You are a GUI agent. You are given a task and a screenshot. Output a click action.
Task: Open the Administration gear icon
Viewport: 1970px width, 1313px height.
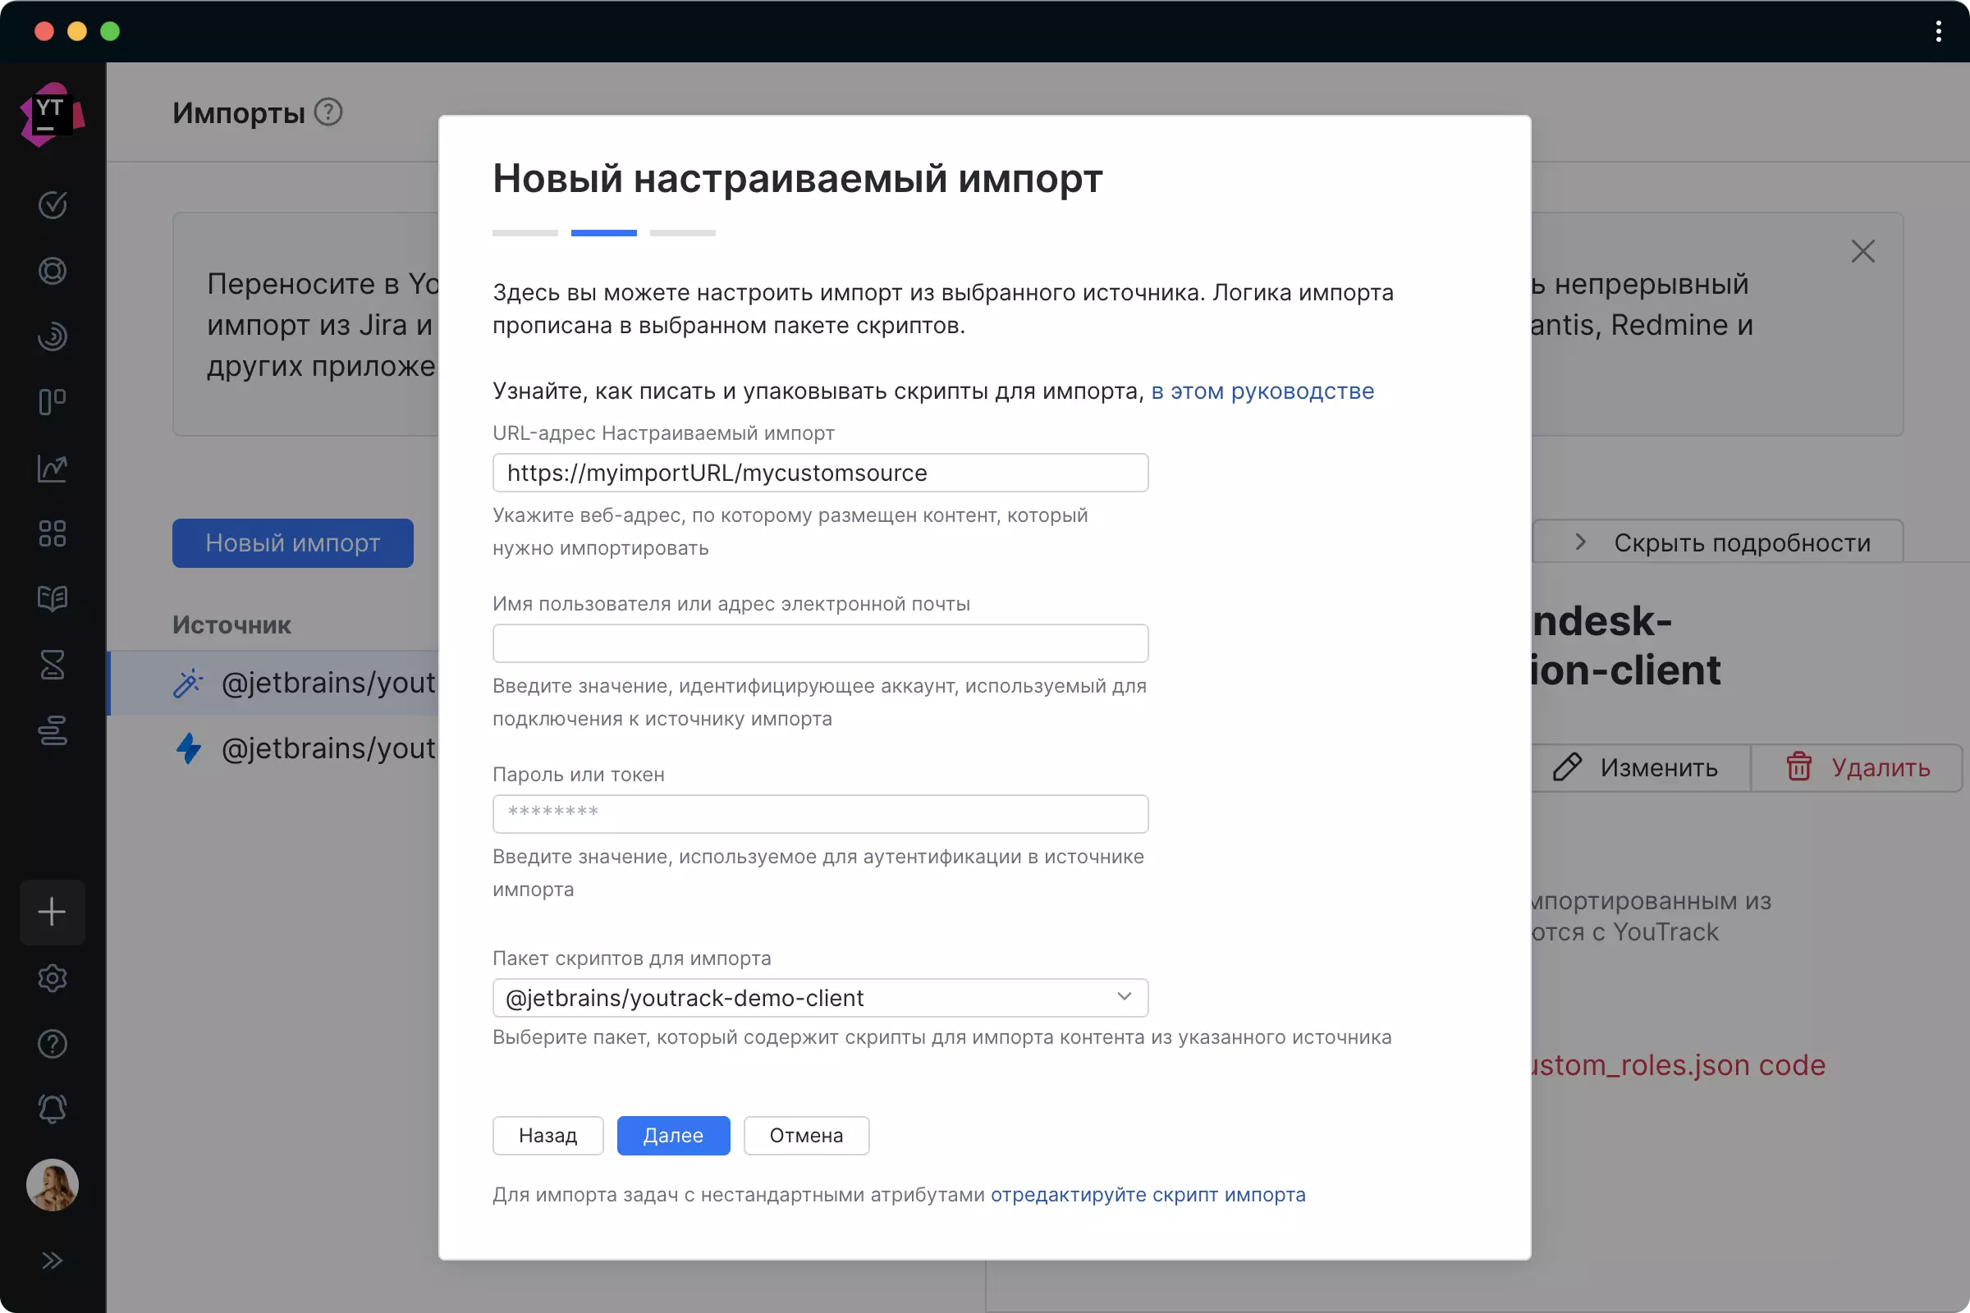click(52, 978)
